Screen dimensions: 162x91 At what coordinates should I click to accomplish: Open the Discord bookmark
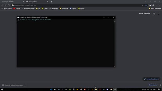pyautogui.click(x=73, y=8)
